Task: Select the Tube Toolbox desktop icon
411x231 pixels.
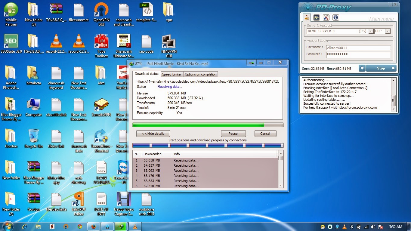Action: pos(101,46)
